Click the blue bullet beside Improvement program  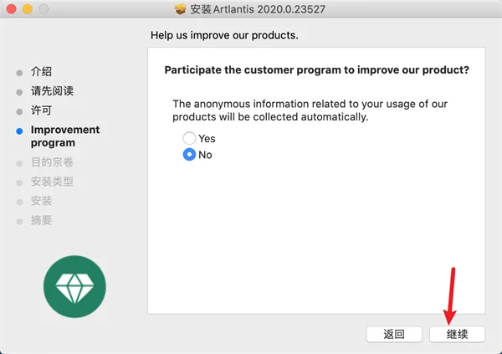[19, 131]
